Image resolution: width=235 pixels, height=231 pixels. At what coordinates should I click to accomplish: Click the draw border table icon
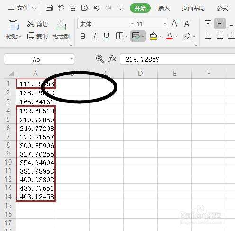[136, 36]
